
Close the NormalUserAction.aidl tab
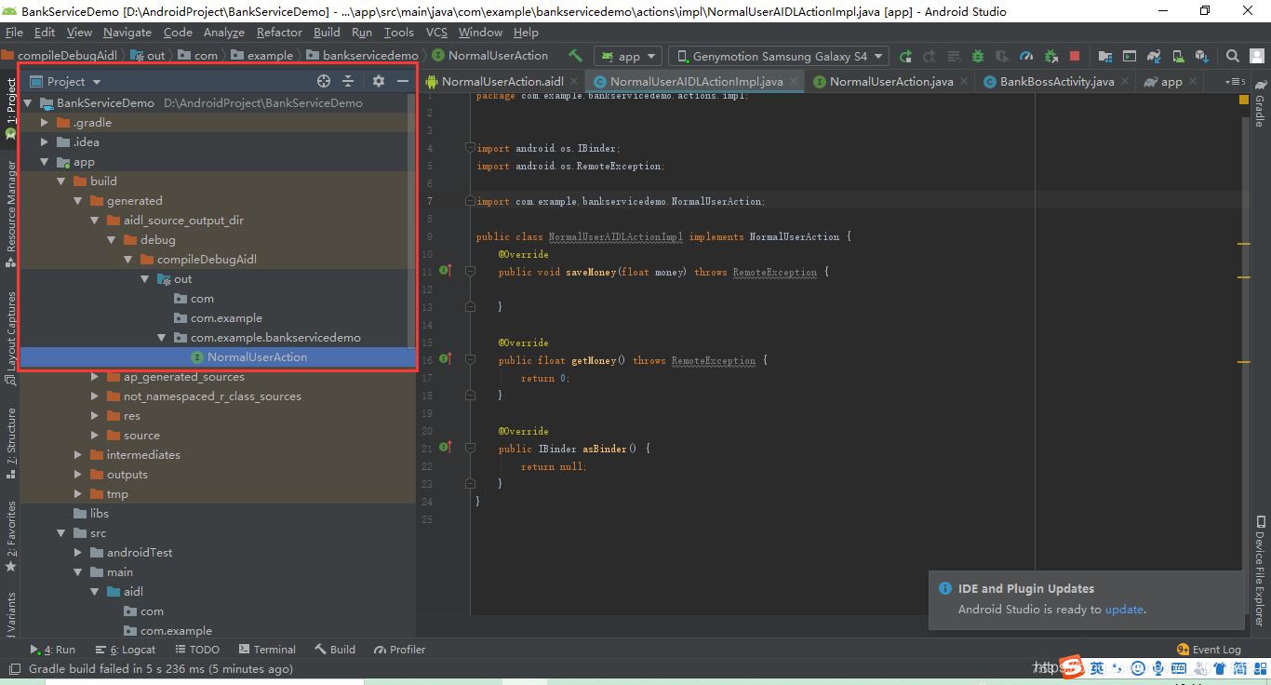tap(574, 82)
